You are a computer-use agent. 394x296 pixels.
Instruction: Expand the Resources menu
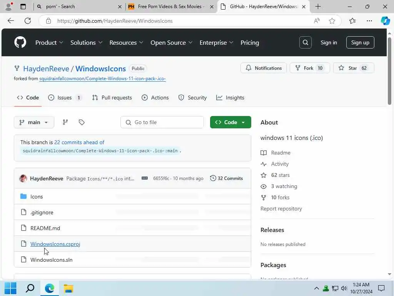click(126, 42)
